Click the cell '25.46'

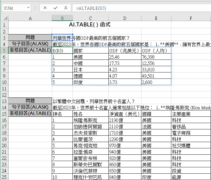click(125, 57)
